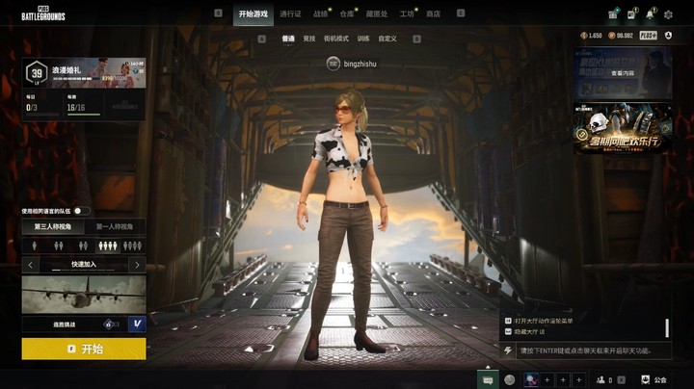The width and height of the screenshot is (694, 389).
Task: Click the yellow 开始 start button
Action: pyautogui.click(x=84, y=349)
